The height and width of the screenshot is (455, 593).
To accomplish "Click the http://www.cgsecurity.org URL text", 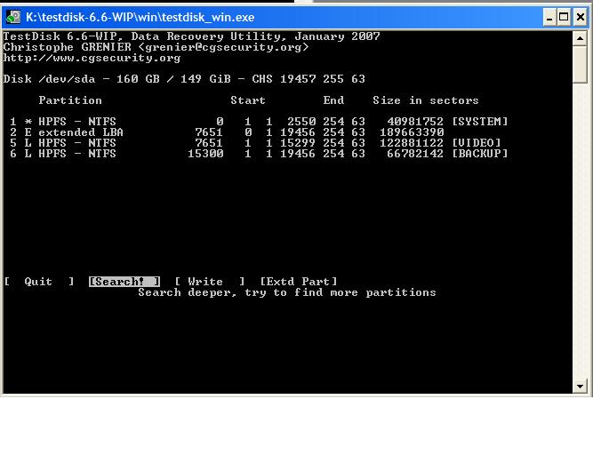I will [x=92, y=58].
